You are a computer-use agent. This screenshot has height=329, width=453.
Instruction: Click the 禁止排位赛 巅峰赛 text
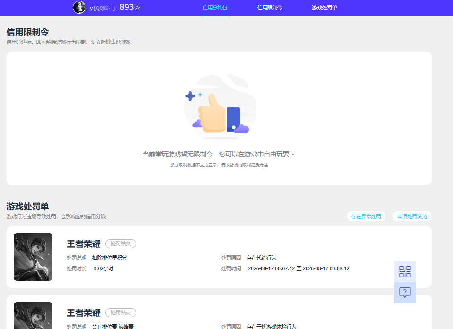[113, 326]
